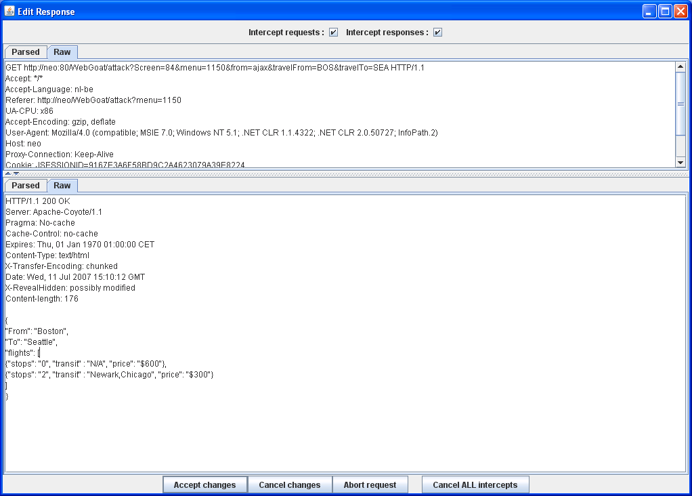692x496 pixels.
Task: Uncheck the Intercept responses checkbox
Action: pyautogui.click(x=438, y=33)
